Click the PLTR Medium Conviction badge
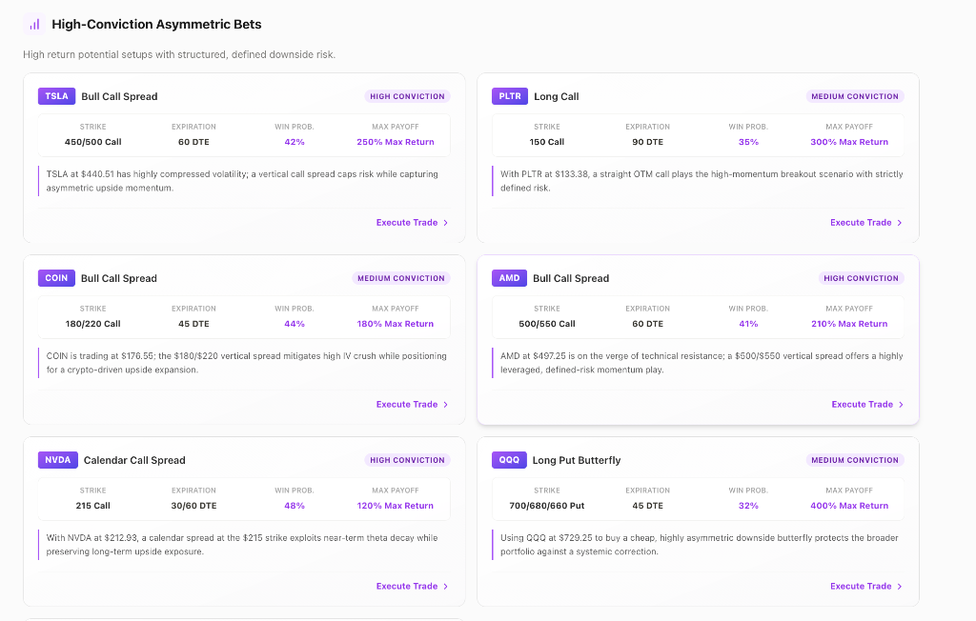Image resolution: width=976 pixels, height=621 pixels. pyautogui.click(x=855, y=96)
